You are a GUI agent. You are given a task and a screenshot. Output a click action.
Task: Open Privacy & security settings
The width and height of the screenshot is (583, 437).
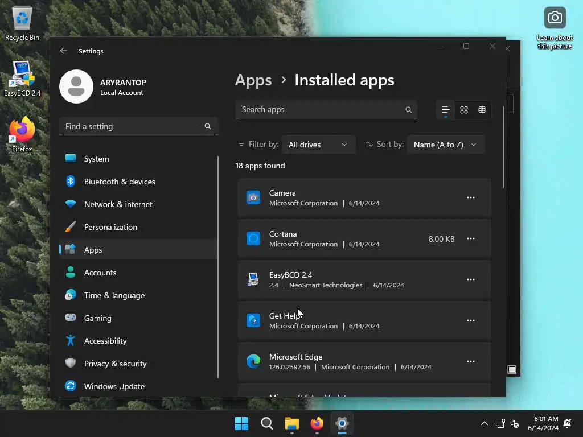tap(138, 364)
